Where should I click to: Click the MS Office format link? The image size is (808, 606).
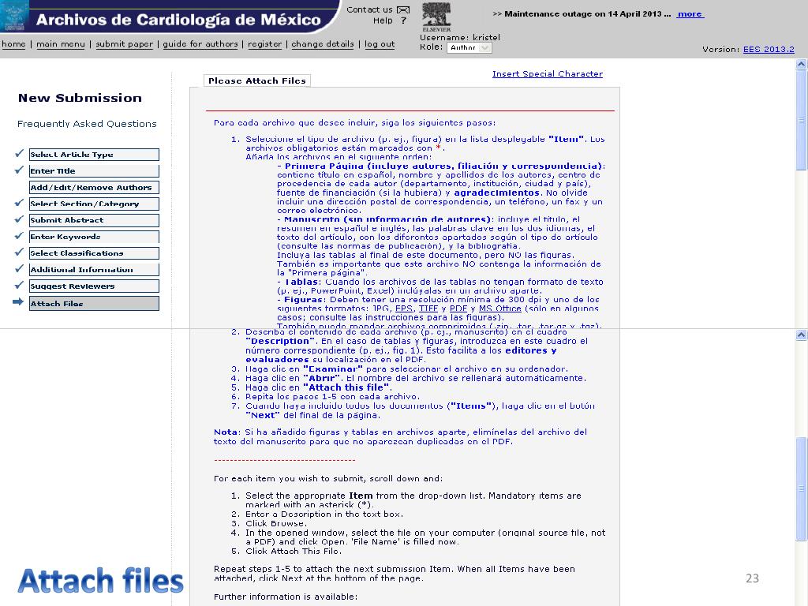pos(499,309)
